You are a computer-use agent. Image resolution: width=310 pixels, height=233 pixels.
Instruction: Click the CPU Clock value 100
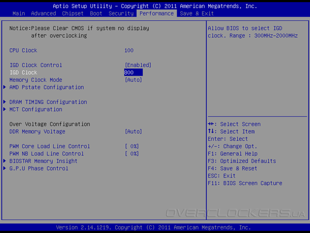click(129, 50)
